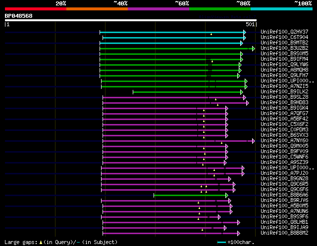Click the purple arrowhead on B9GN28 row

pyautogui.click(x=230, y=179)
